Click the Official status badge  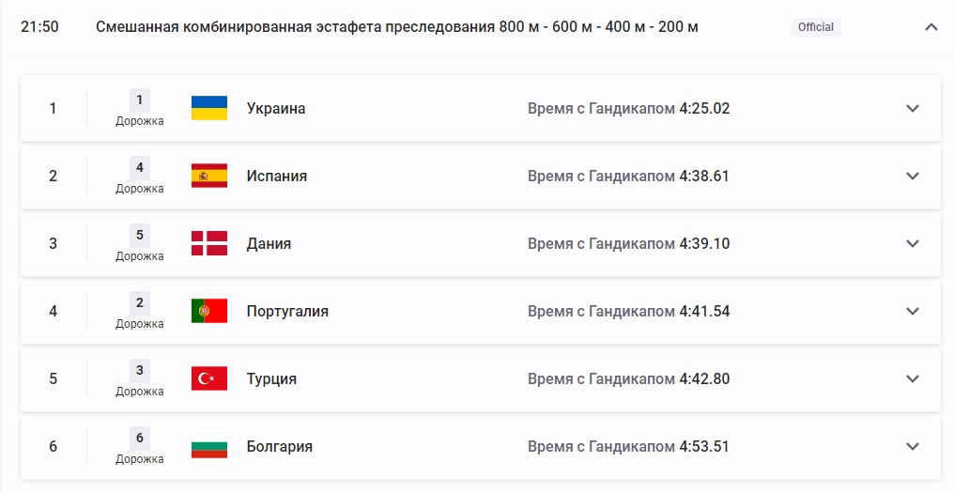815,27
